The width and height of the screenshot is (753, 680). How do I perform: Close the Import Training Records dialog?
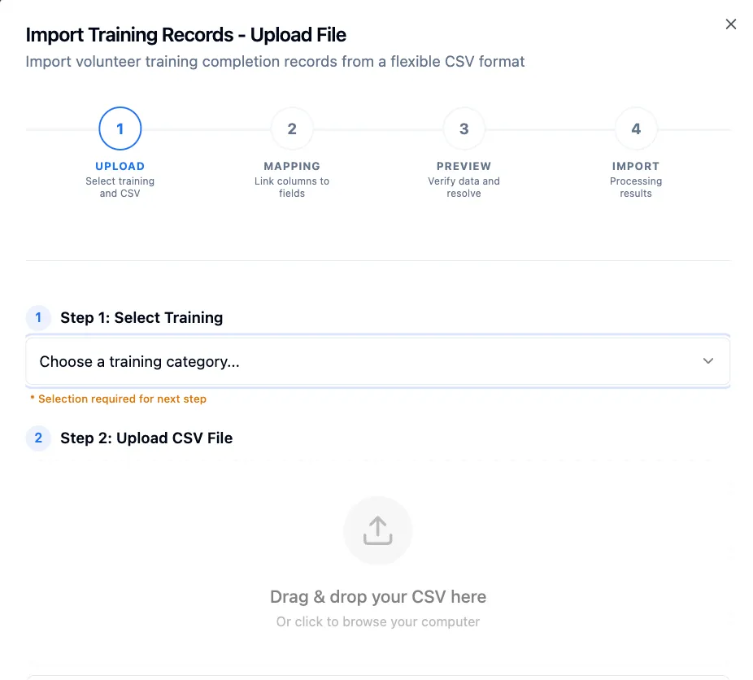click(x=730, y=24)
